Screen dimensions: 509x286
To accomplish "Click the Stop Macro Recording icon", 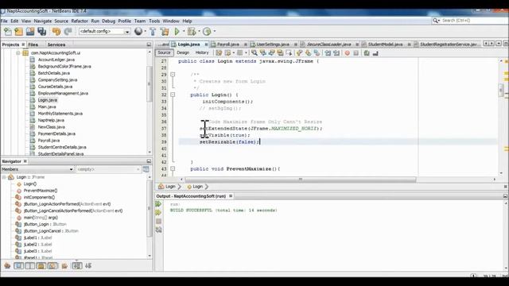I will pyautogui.click(x=356, y=53).
